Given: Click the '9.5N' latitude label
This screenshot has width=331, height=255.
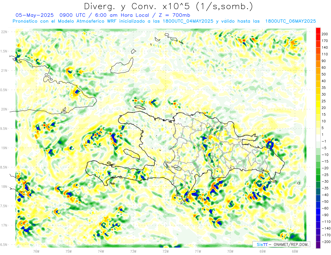Looking at the screenshot, I should (x=4, y=129).
